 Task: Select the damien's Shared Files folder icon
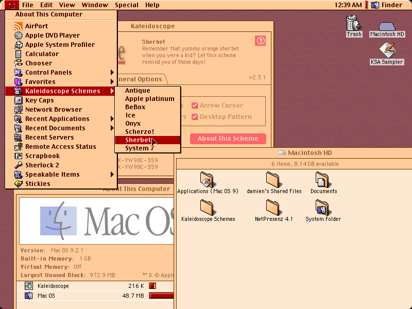[x=273, y=179]
